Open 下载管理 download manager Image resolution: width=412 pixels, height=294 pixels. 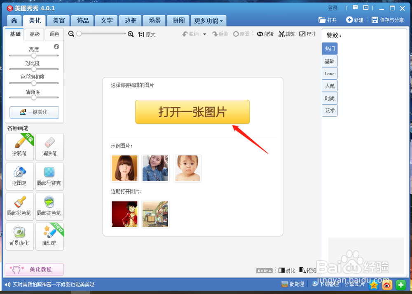[x=326, y=284]
